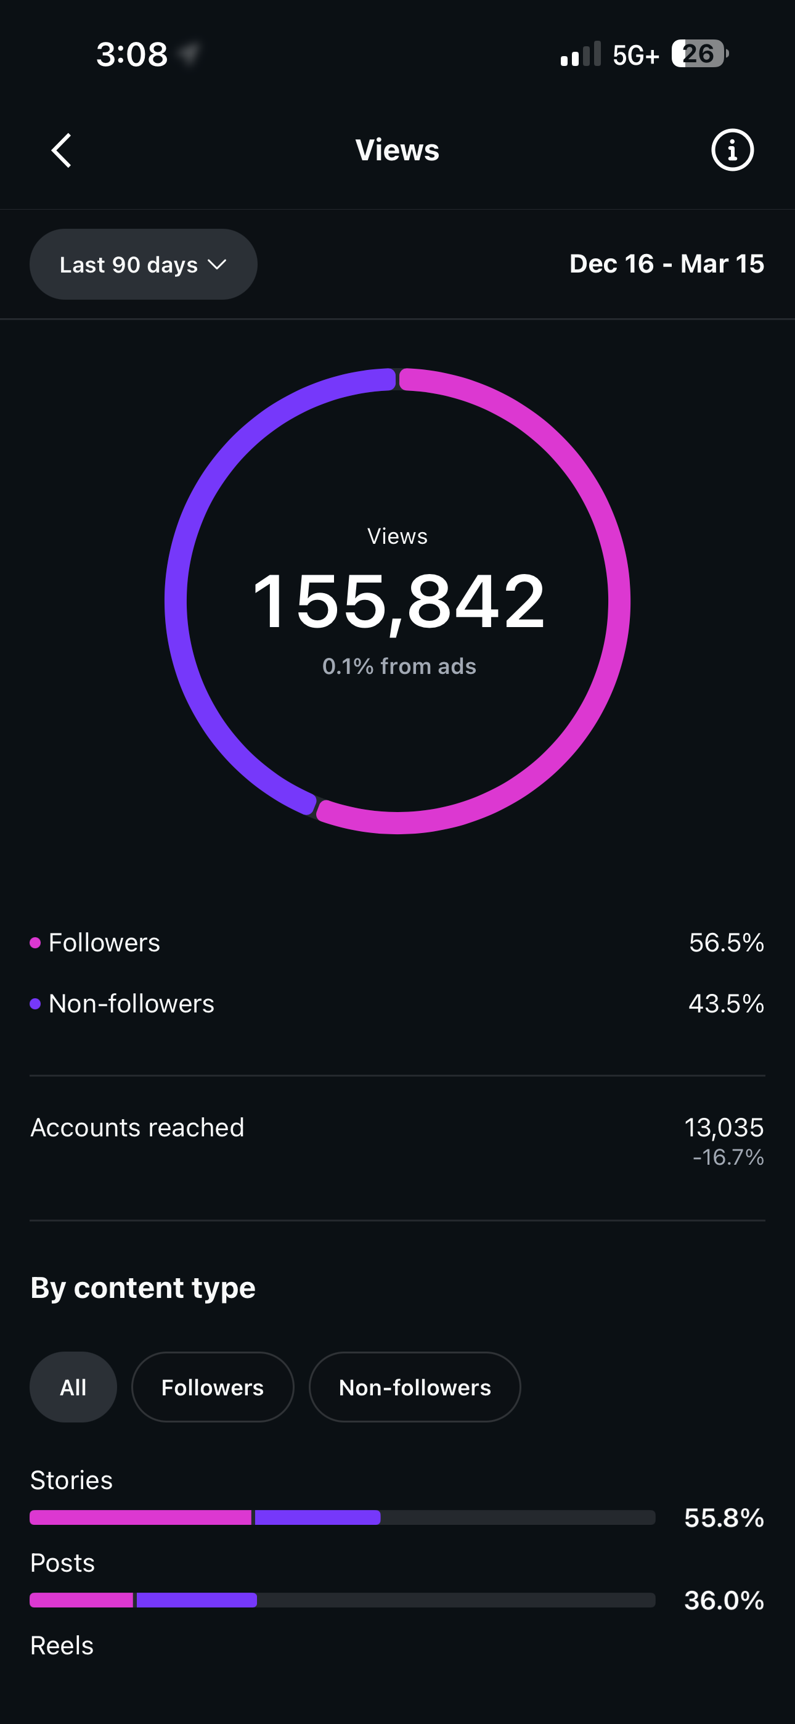Tap the 5G+ network indicator
The image size is (795, 1724).
point(636,55)
